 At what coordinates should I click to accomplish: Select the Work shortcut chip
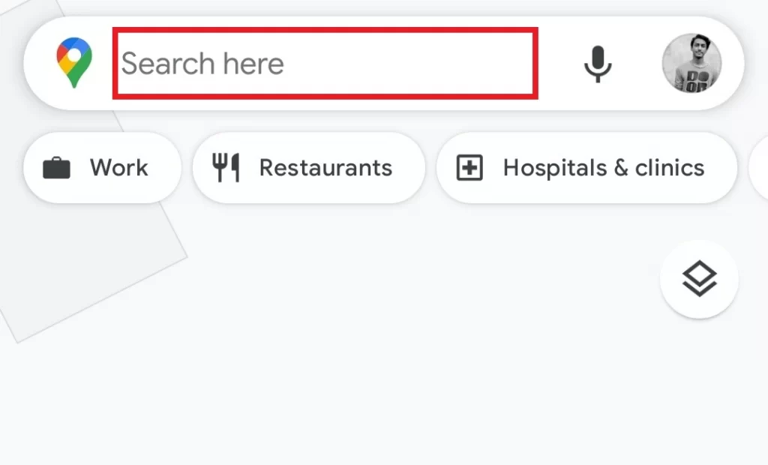(102, 167)
